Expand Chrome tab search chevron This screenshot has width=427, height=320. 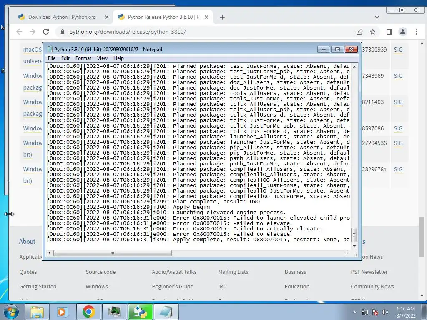pos(377,17)
